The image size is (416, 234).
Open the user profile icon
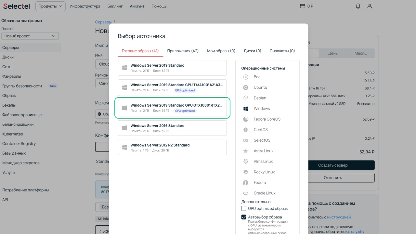point(370,6)
